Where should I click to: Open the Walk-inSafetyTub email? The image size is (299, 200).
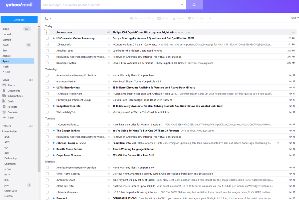pos(170,112)
